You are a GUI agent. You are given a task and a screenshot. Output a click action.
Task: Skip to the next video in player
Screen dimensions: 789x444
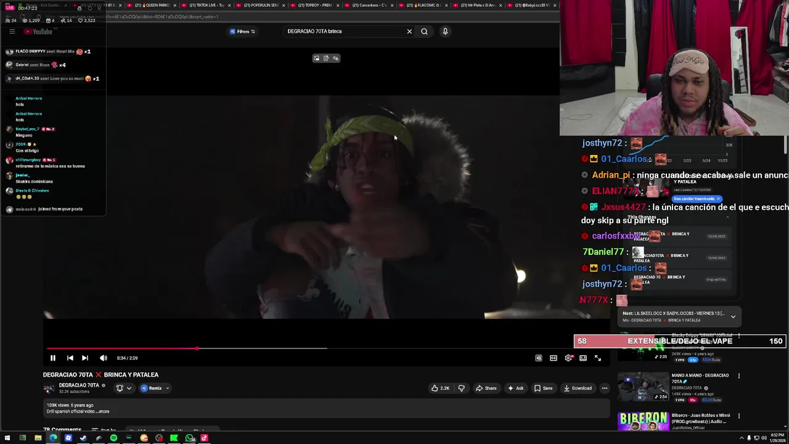point(85,358)
